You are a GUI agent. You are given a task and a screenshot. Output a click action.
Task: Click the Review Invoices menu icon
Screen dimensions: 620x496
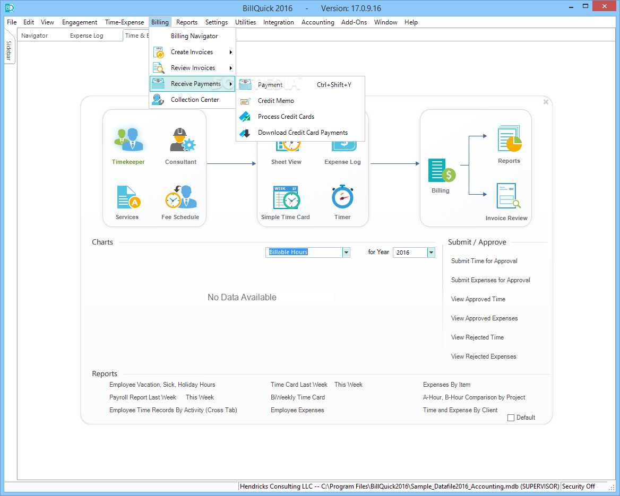159,68
